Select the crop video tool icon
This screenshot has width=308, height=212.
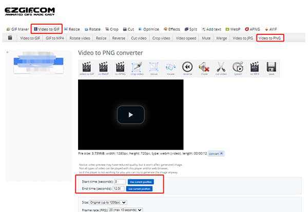click(137, 69)
